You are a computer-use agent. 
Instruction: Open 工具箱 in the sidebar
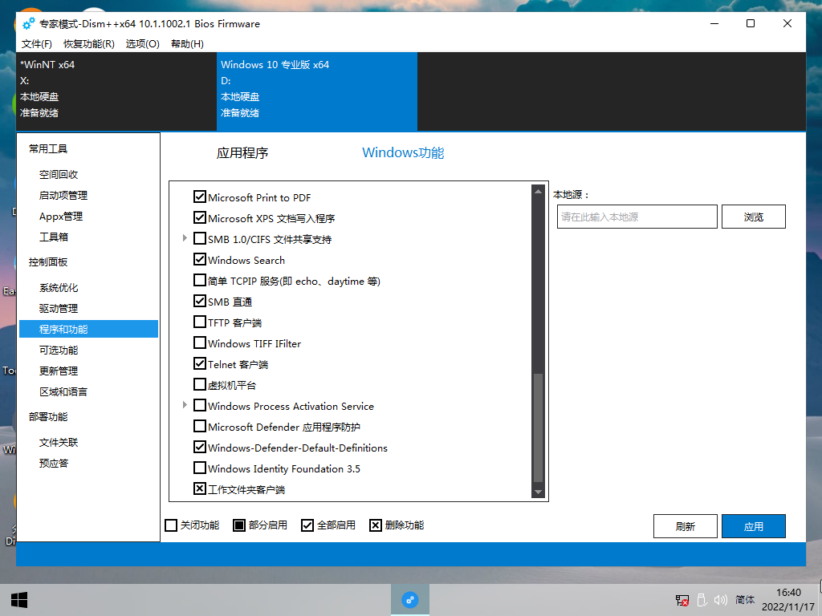pyautogui.click(x=54, y=237)
